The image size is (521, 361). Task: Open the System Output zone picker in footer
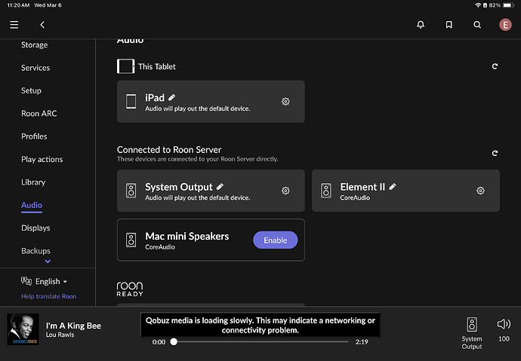[x=471, y=333]
